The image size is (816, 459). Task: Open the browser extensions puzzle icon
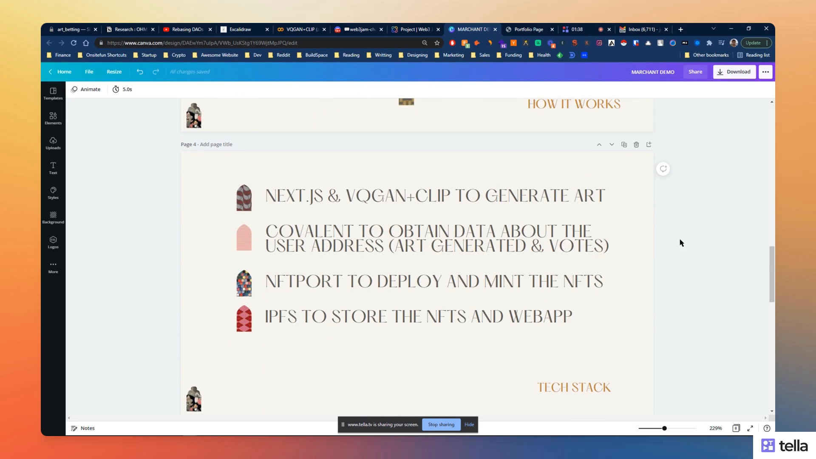tap(709, 43)
